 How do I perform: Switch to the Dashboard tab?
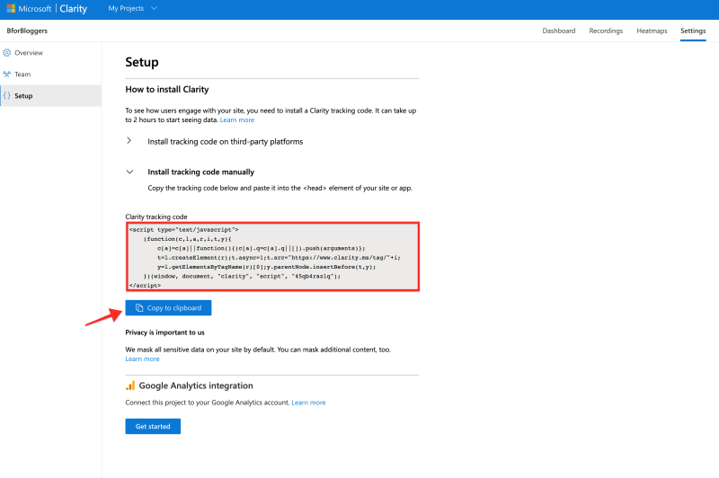pyautogui.click(x=558, y=31)
